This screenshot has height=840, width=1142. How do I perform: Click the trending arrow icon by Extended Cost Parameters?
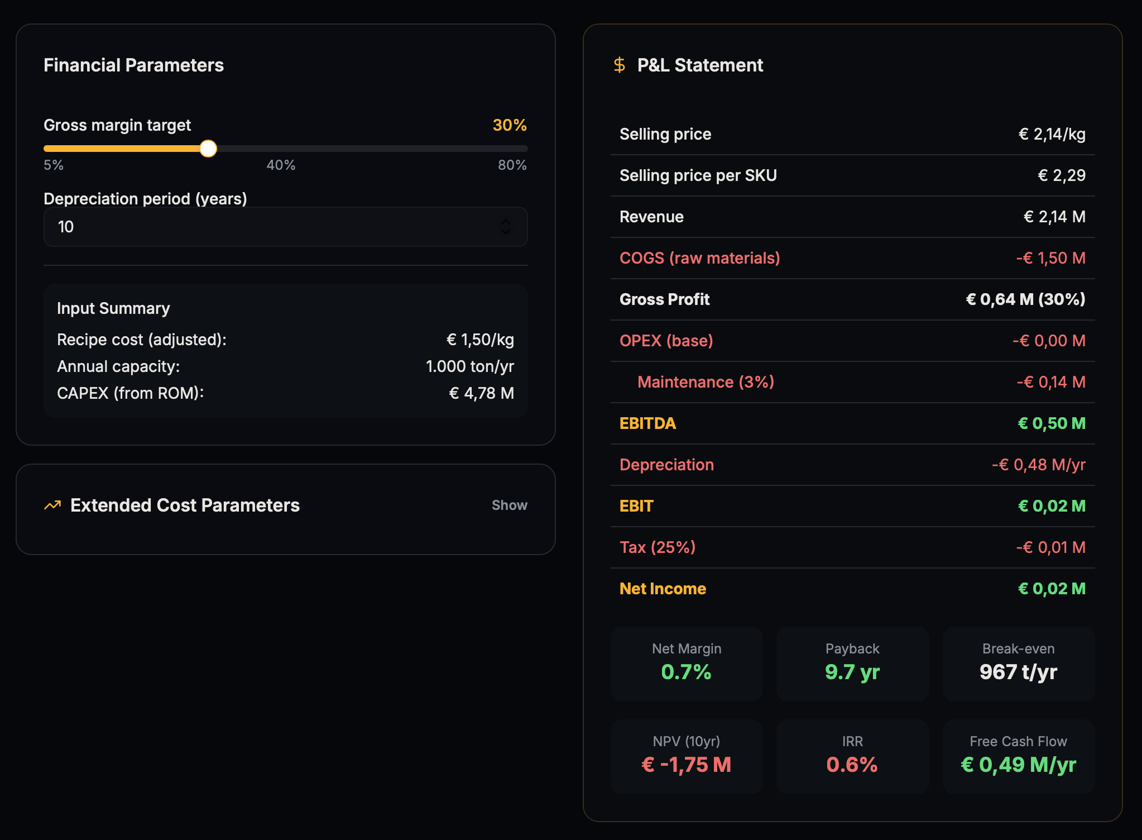(x=52, y=505)
